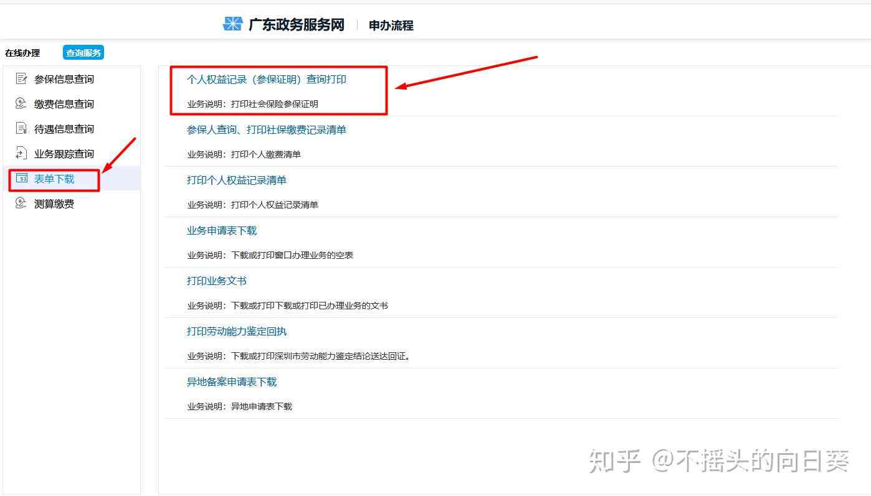Image resolution: width=871 pixels, height=496 pixels.
Task: Select 业务跟踪查询 menu item
Action: [x=64, y=154]
